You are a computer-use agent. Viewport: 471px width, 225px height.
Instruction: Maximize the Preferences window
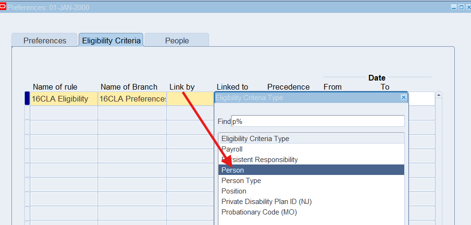tap(461, 7)
